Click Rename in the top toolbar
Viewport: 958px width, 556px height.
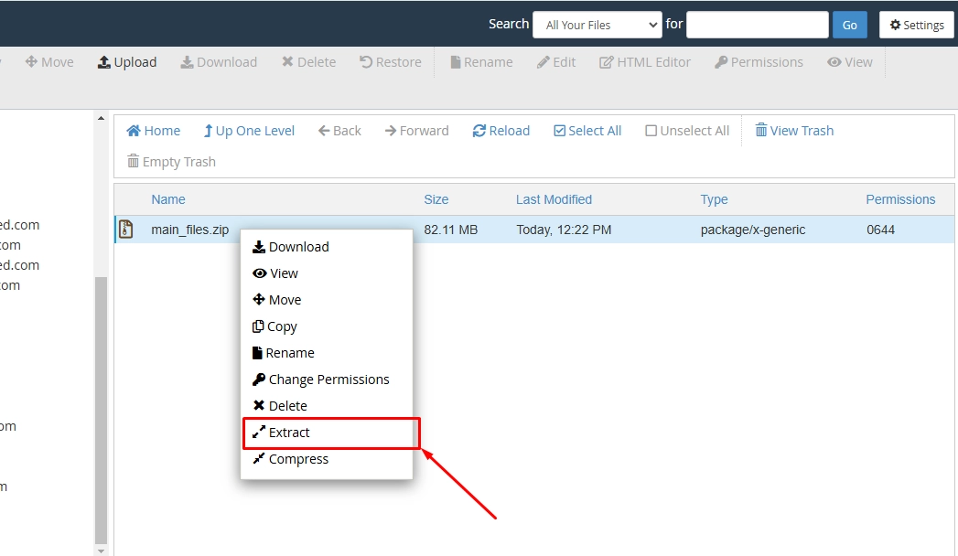(481, 62)
